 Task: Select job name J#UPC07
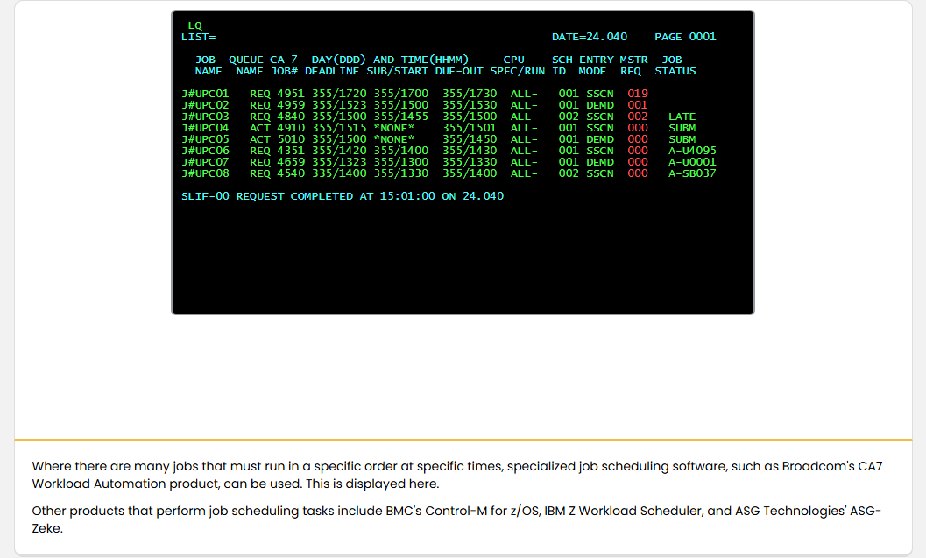click(205, 162)
